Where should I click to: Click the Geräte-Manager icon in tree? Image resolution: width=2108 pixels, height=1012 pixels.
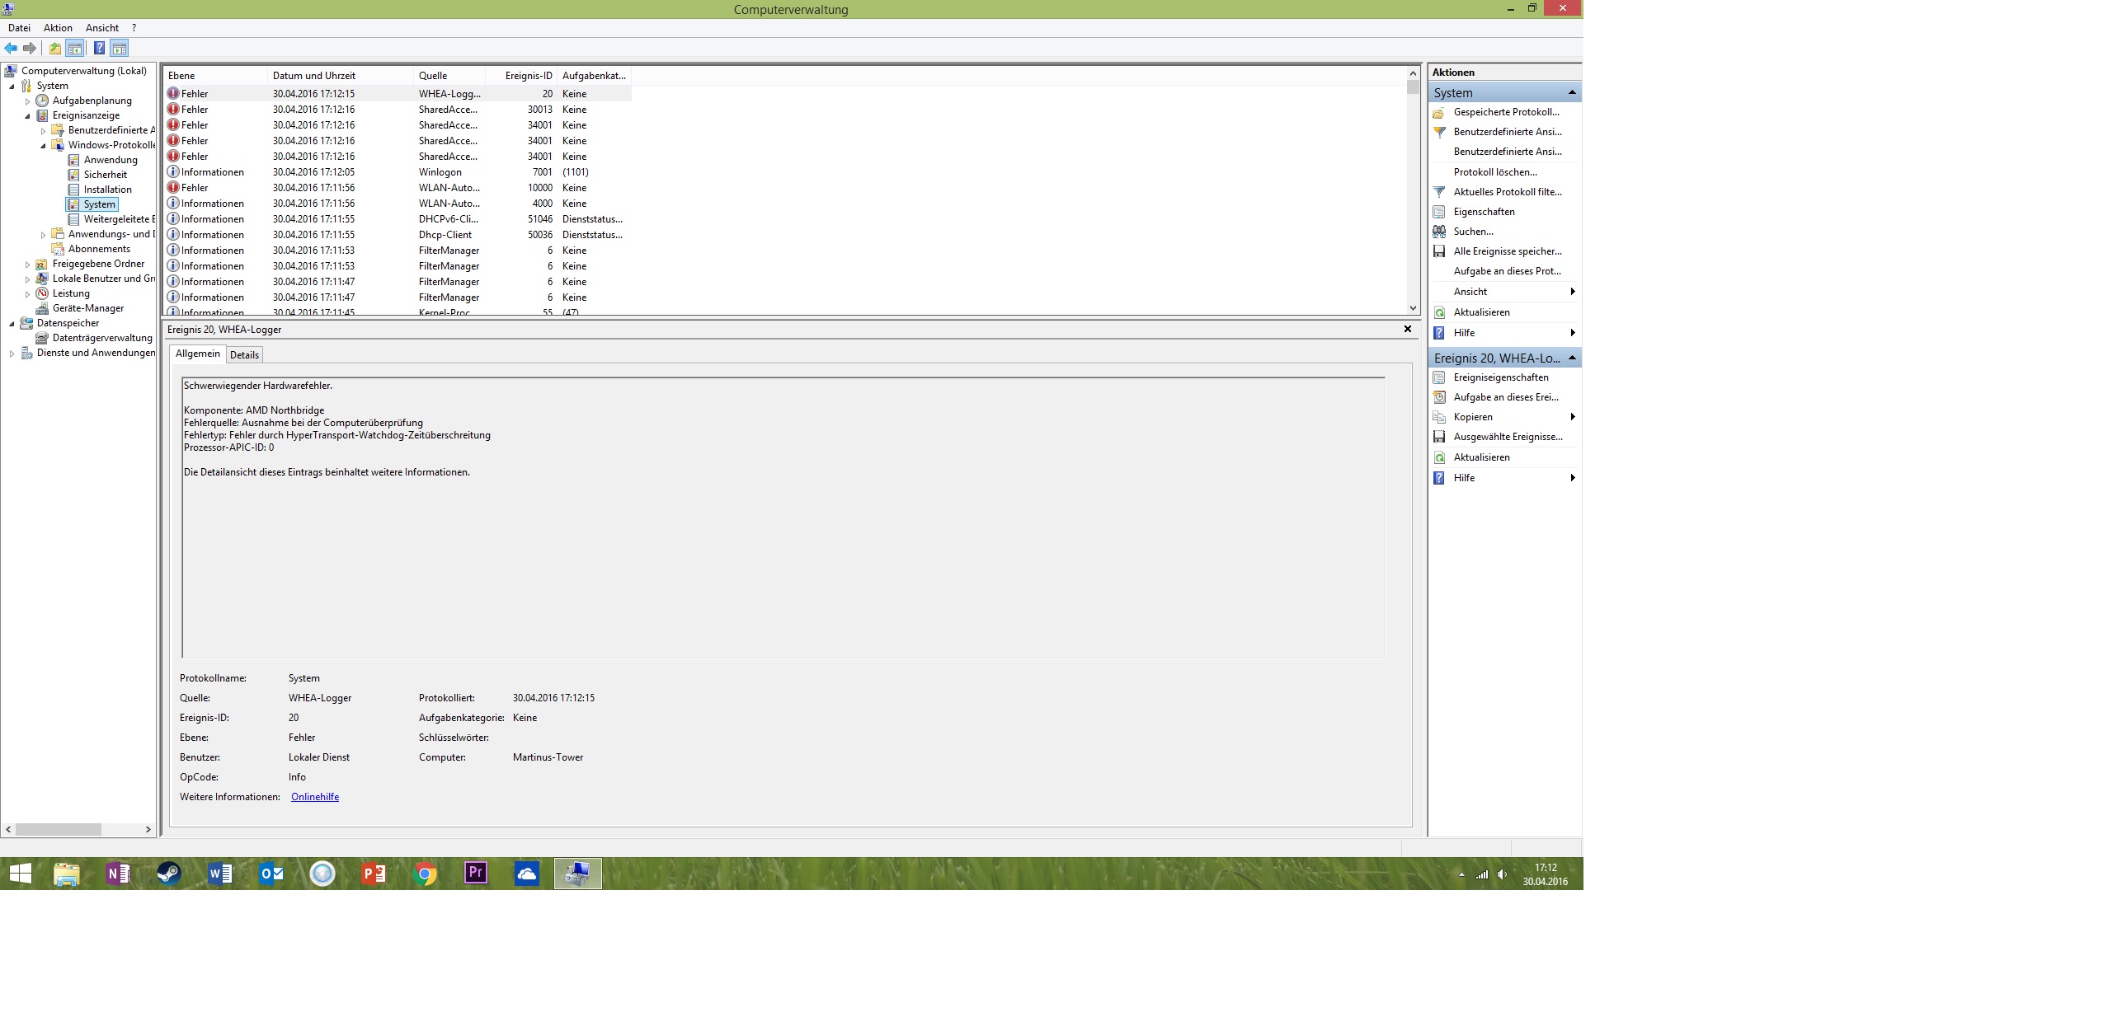[x=42, y=308]
